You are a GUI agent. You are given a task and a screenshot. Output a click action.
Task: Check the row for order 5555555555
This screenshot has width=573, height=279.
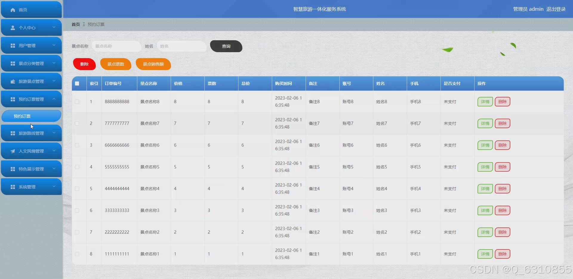77,167
